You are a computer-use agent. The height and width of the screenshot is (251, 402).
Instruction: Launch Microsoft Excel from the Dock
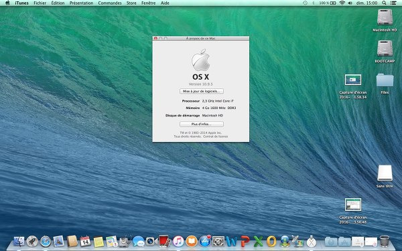click(258, 242)
